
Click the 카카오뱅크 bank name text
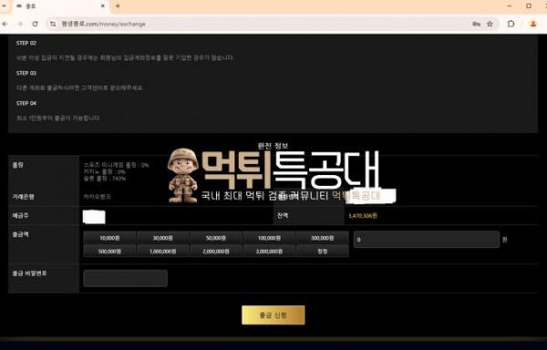click(x=97, y=197)
